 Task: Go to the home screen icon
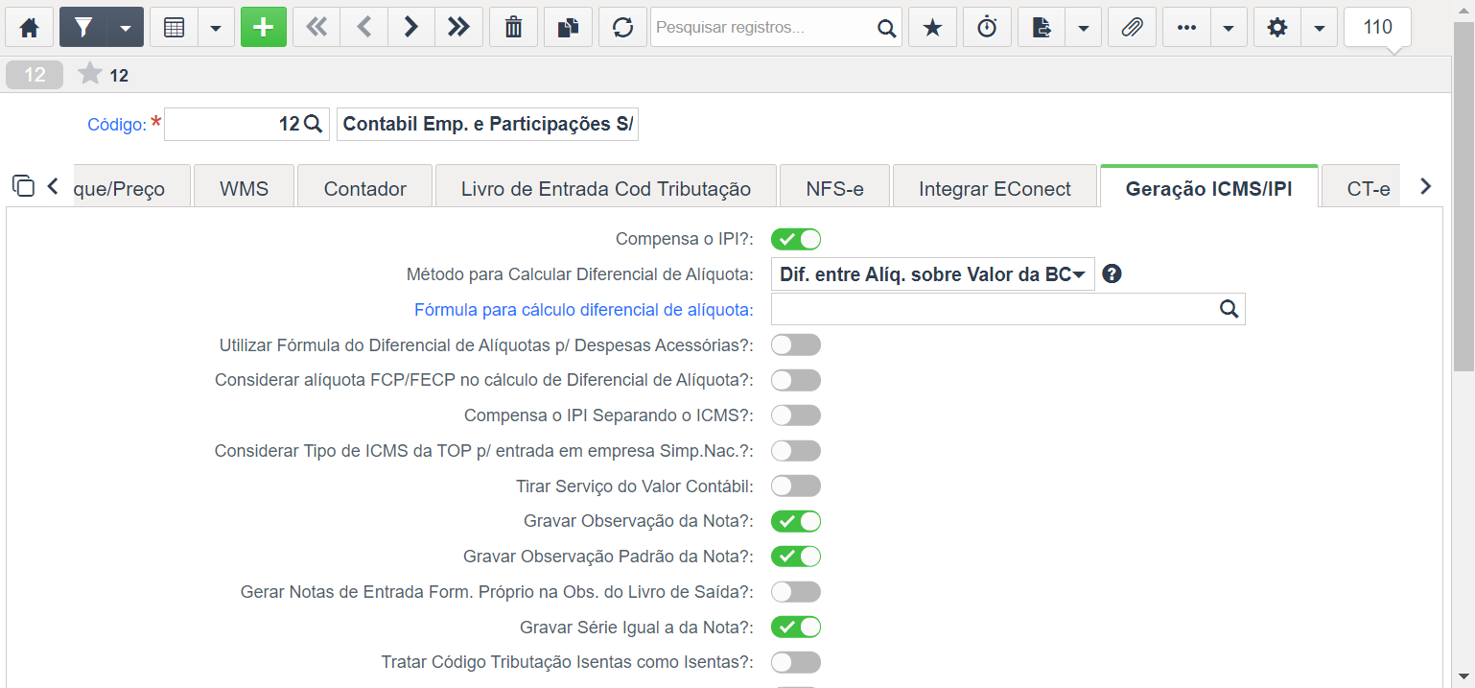(30, 28)
